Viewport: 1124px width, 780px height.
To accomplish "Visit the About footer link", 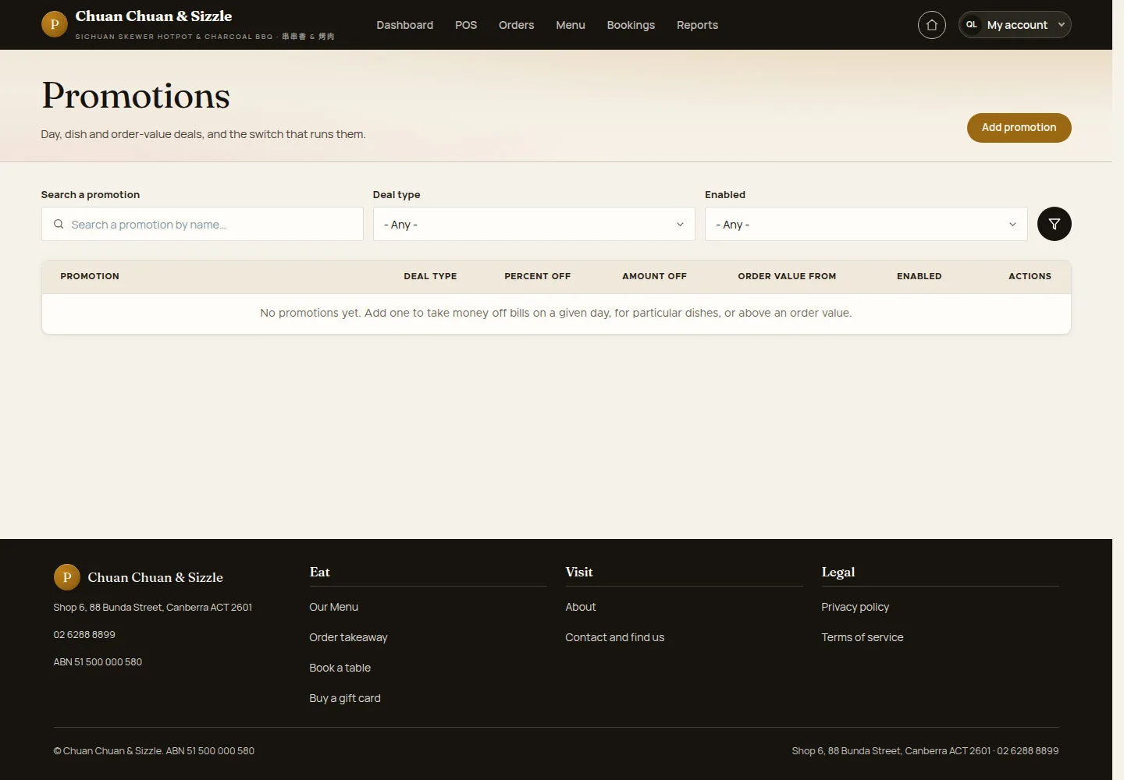I will (580, 607).
